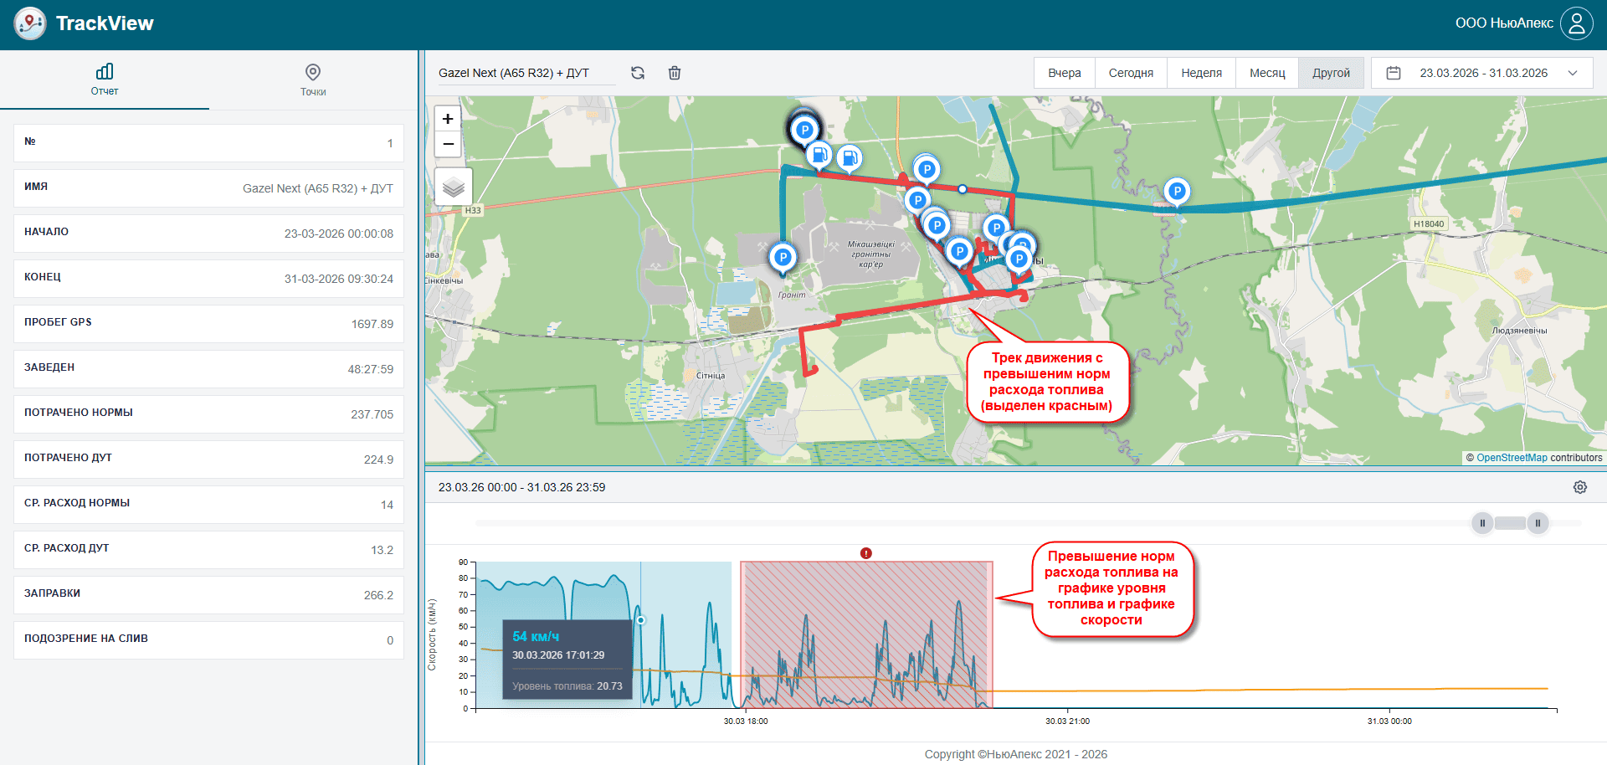
Task: Zoom in on the map
Action: coord(448,119)
